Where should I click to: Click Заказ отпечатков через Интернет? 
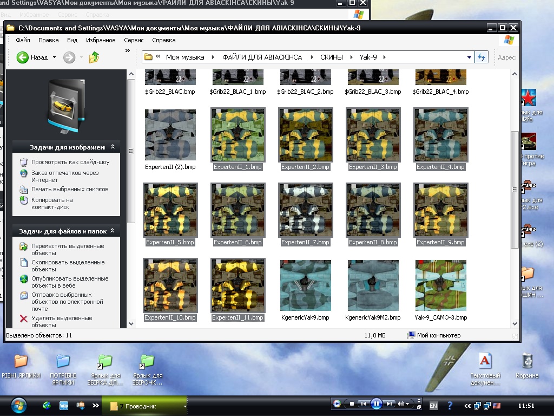[x=65, y=176]
